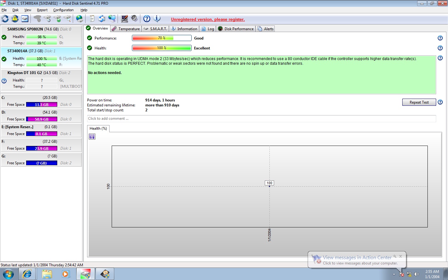
Task: Switch to the Information tab
Action: tap(184, 29)
